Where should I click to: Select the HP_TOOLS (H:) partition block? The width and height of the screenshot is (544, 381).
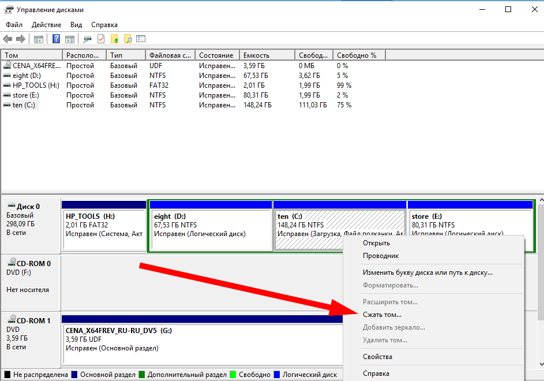(104, 225)
